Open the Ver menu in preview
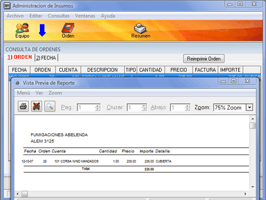This screenshot has height=200, width=266. (39, 93)
